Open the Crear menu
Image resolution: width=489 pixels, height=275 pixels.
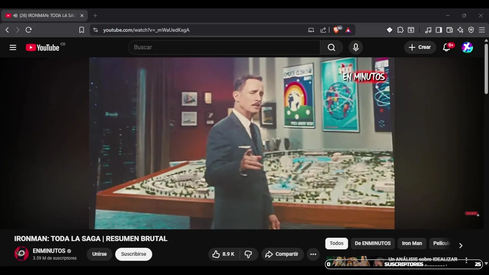tap(420, 47)
